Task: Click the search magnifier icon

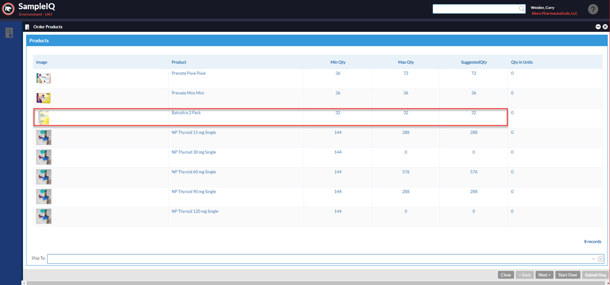Action: pos(522,9)
